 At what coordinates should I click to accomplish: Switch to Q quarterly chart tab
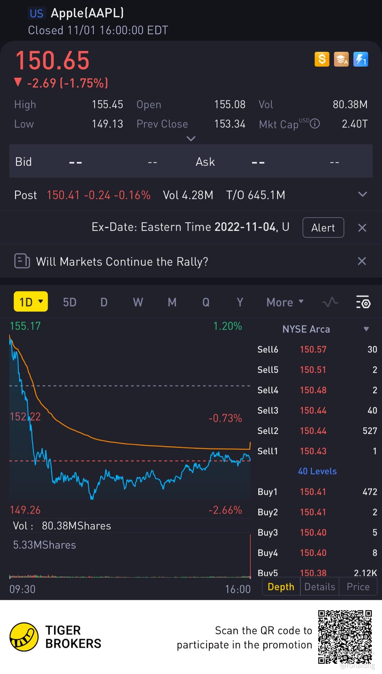[206, 302]
